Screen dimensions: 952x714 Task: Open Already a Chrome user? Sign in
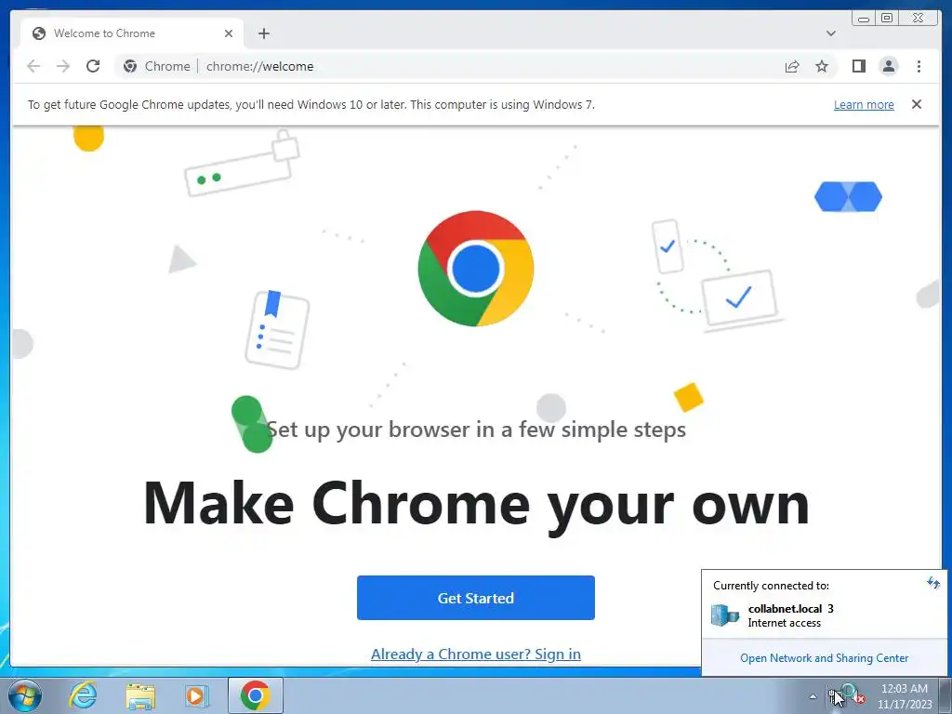[475, 654]
